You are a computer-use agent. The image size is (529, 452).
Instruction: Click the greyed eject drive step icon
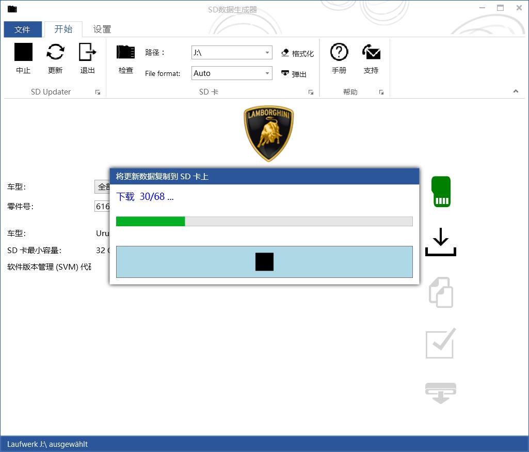[441, 393]
